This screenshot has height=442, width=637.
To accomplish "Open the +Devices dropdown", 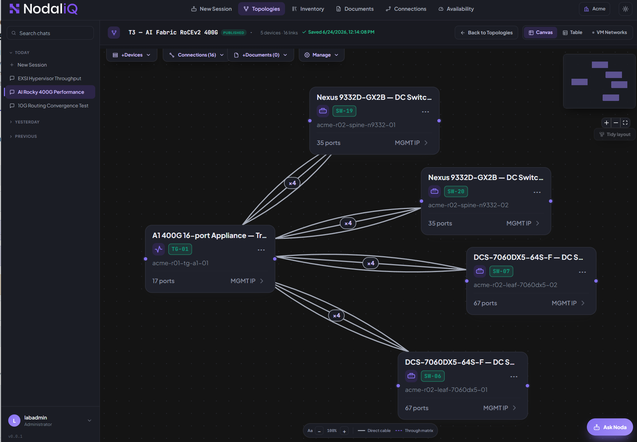I will coord(131,55).
